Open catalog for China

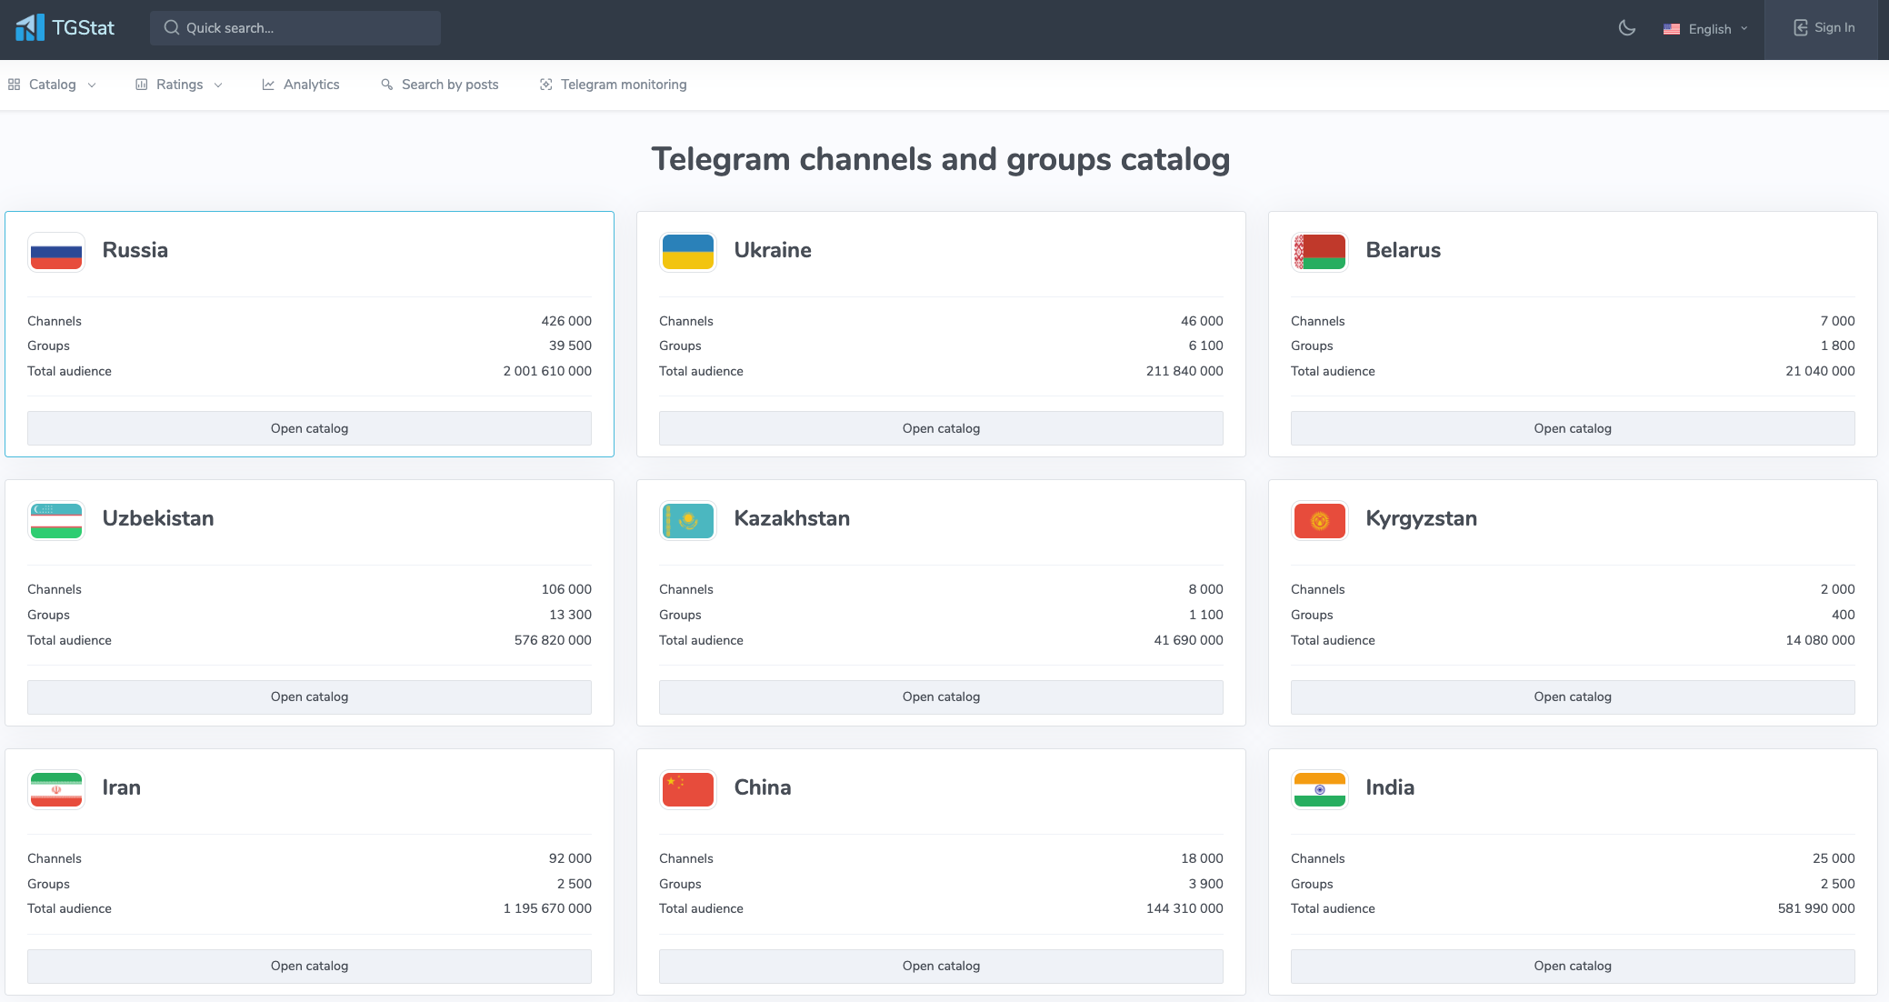[941, 966]
